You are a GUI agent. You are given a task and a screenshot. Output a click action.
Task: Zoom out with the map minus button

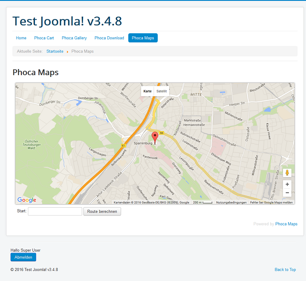tap(287, 193)
